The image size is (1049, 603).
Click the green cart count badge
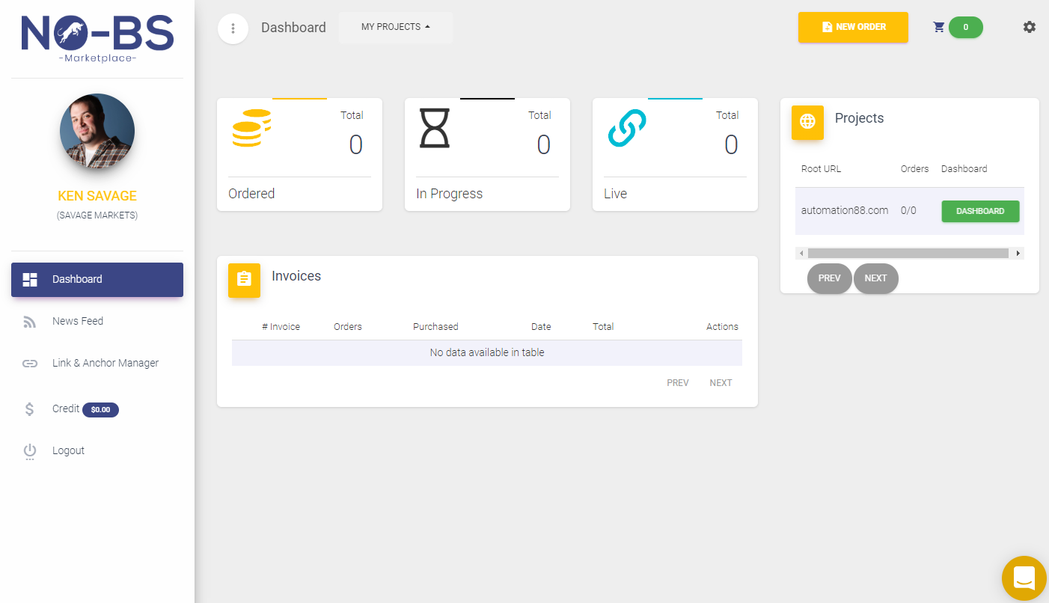pos(966,27)
